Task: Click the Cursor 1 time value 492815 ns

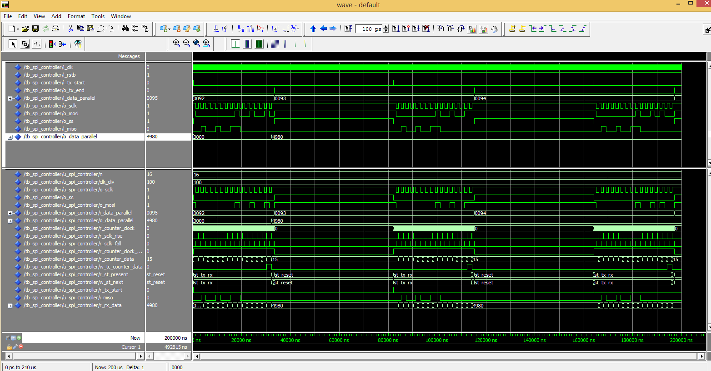Action: tap(176, 347)
